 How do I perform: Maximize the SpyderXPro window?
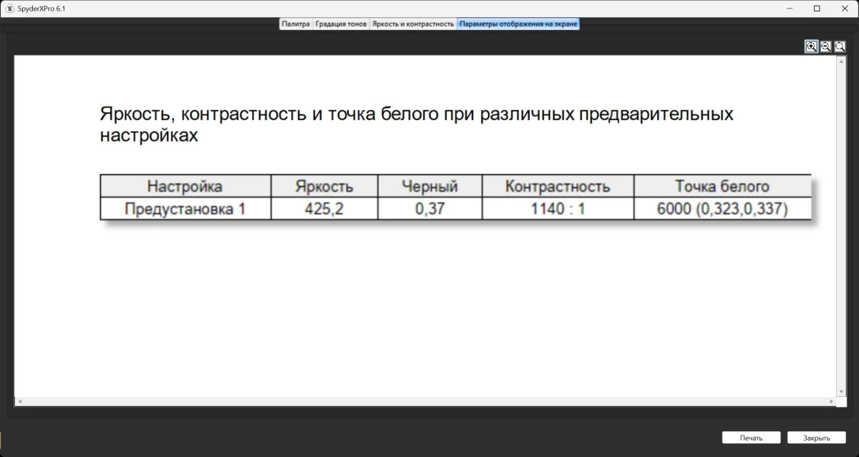[x=817, y=9]
